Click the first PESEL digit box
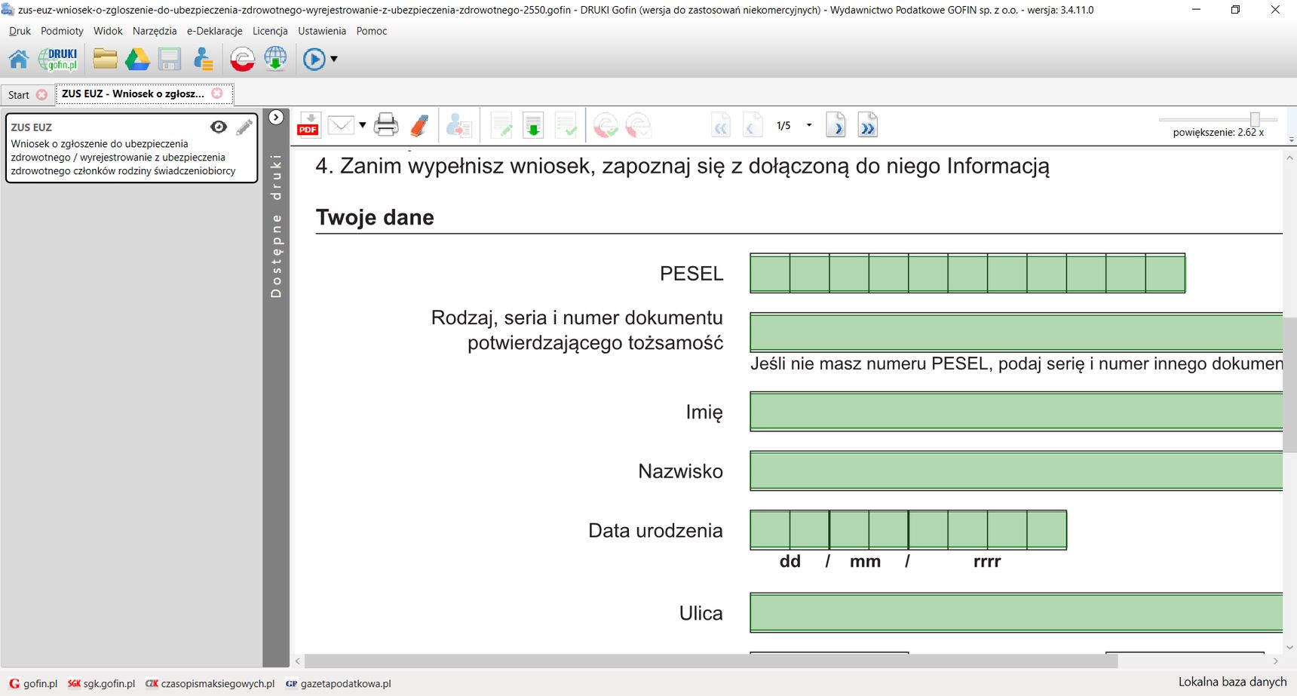 coord(770,273)
